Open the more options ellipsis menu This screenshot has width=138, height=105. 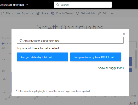tap(113, 13)
